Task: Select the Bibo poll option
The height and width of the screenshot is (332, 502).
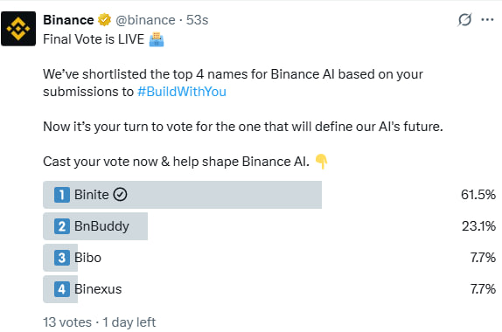Action: [x=269, y=258]
